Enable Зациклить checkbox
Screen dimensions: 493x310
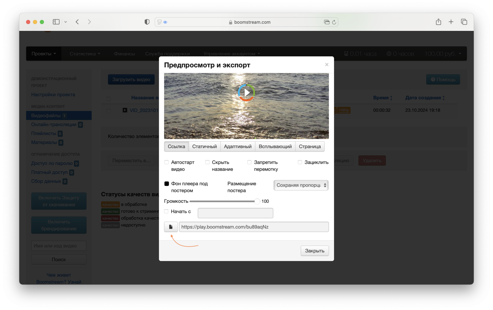click(x=300, y=162)
